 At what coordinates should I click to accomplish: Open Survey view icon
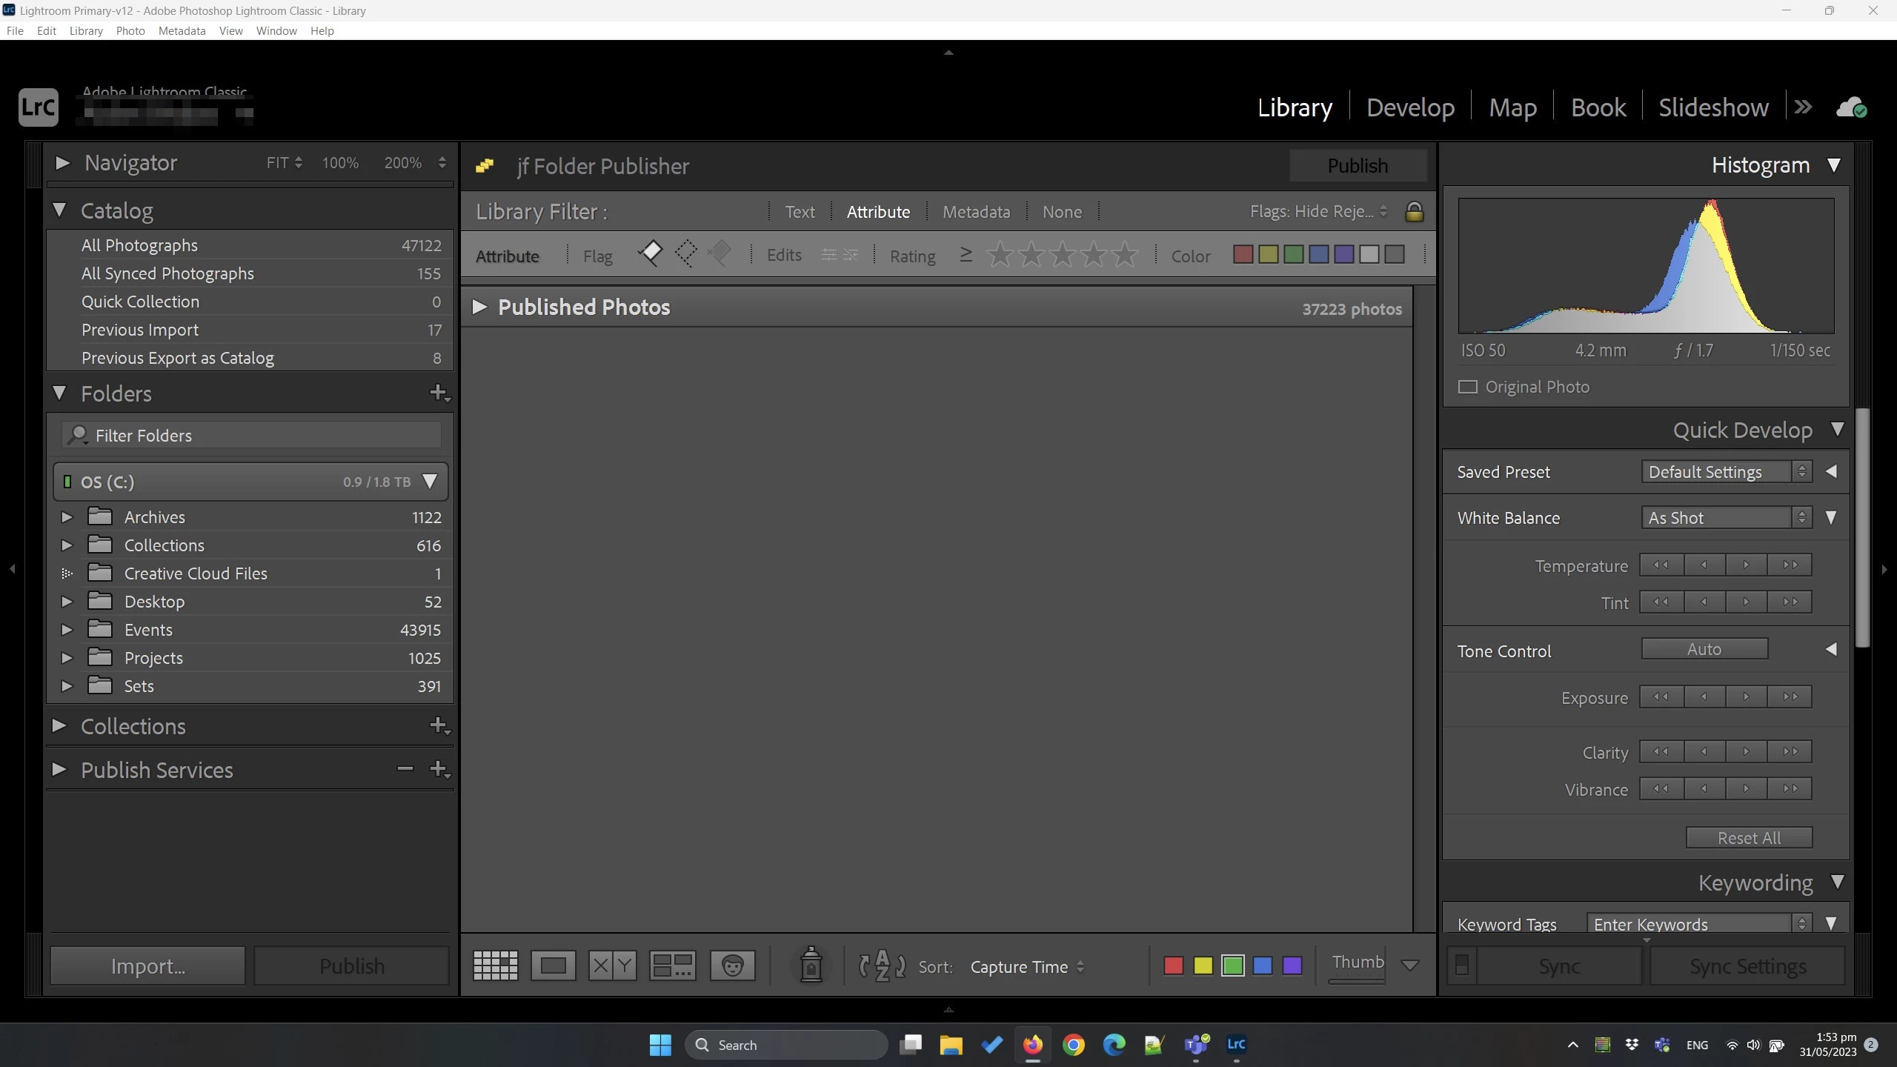(672, 965)
